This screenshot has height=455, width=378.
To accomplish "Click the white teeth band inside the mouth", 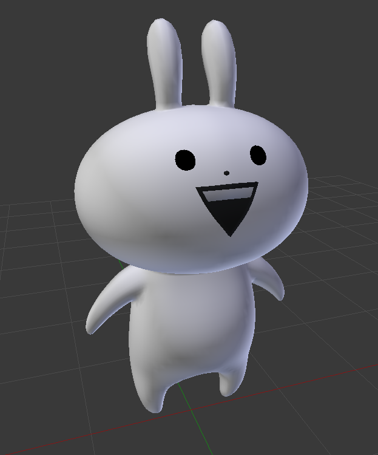I will (228, 194).
